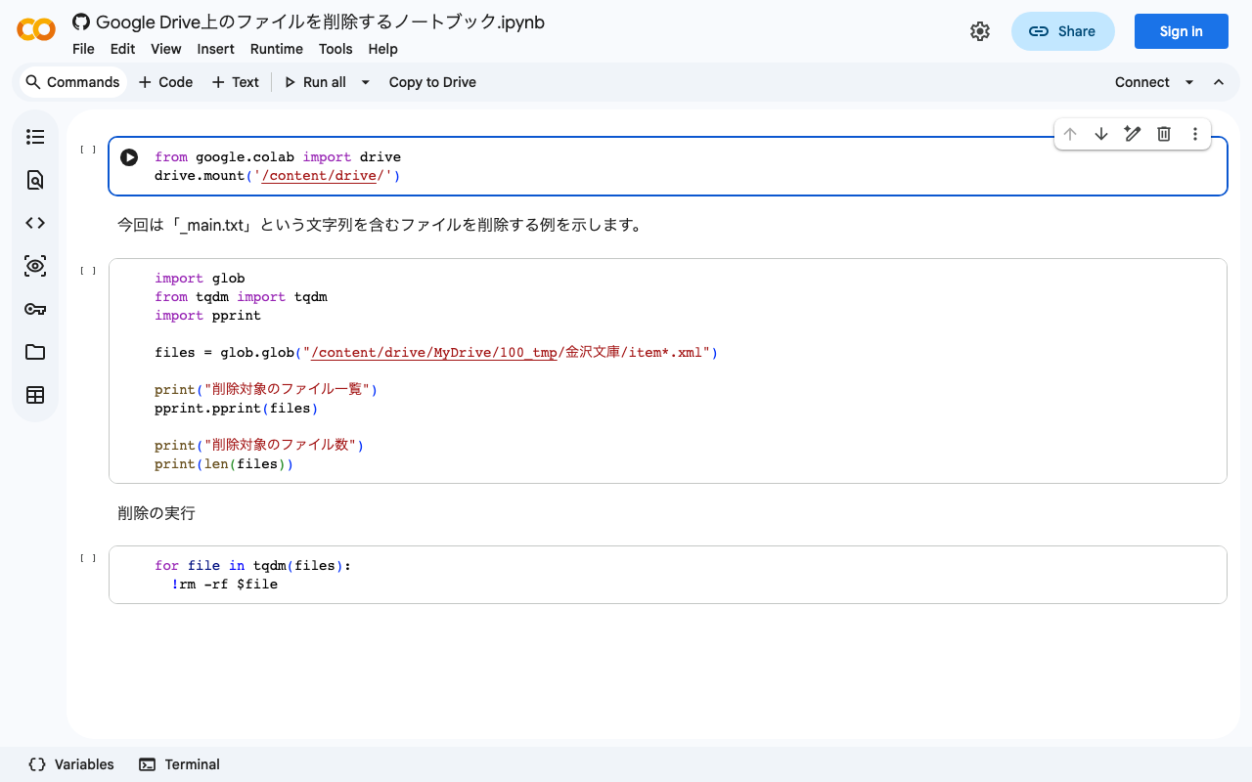The height and width of the screenshot is (782, 1252).
Task: Expand the Run all dropdown arrow
Action: pyautogui.click(x=366, y=82)
